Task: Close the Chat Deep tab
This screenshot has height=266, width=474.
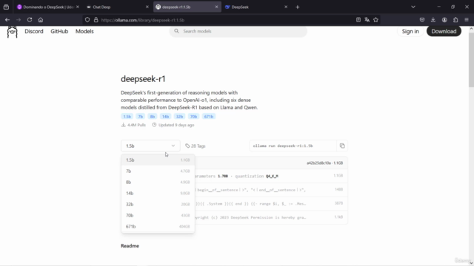Action: 147,7
